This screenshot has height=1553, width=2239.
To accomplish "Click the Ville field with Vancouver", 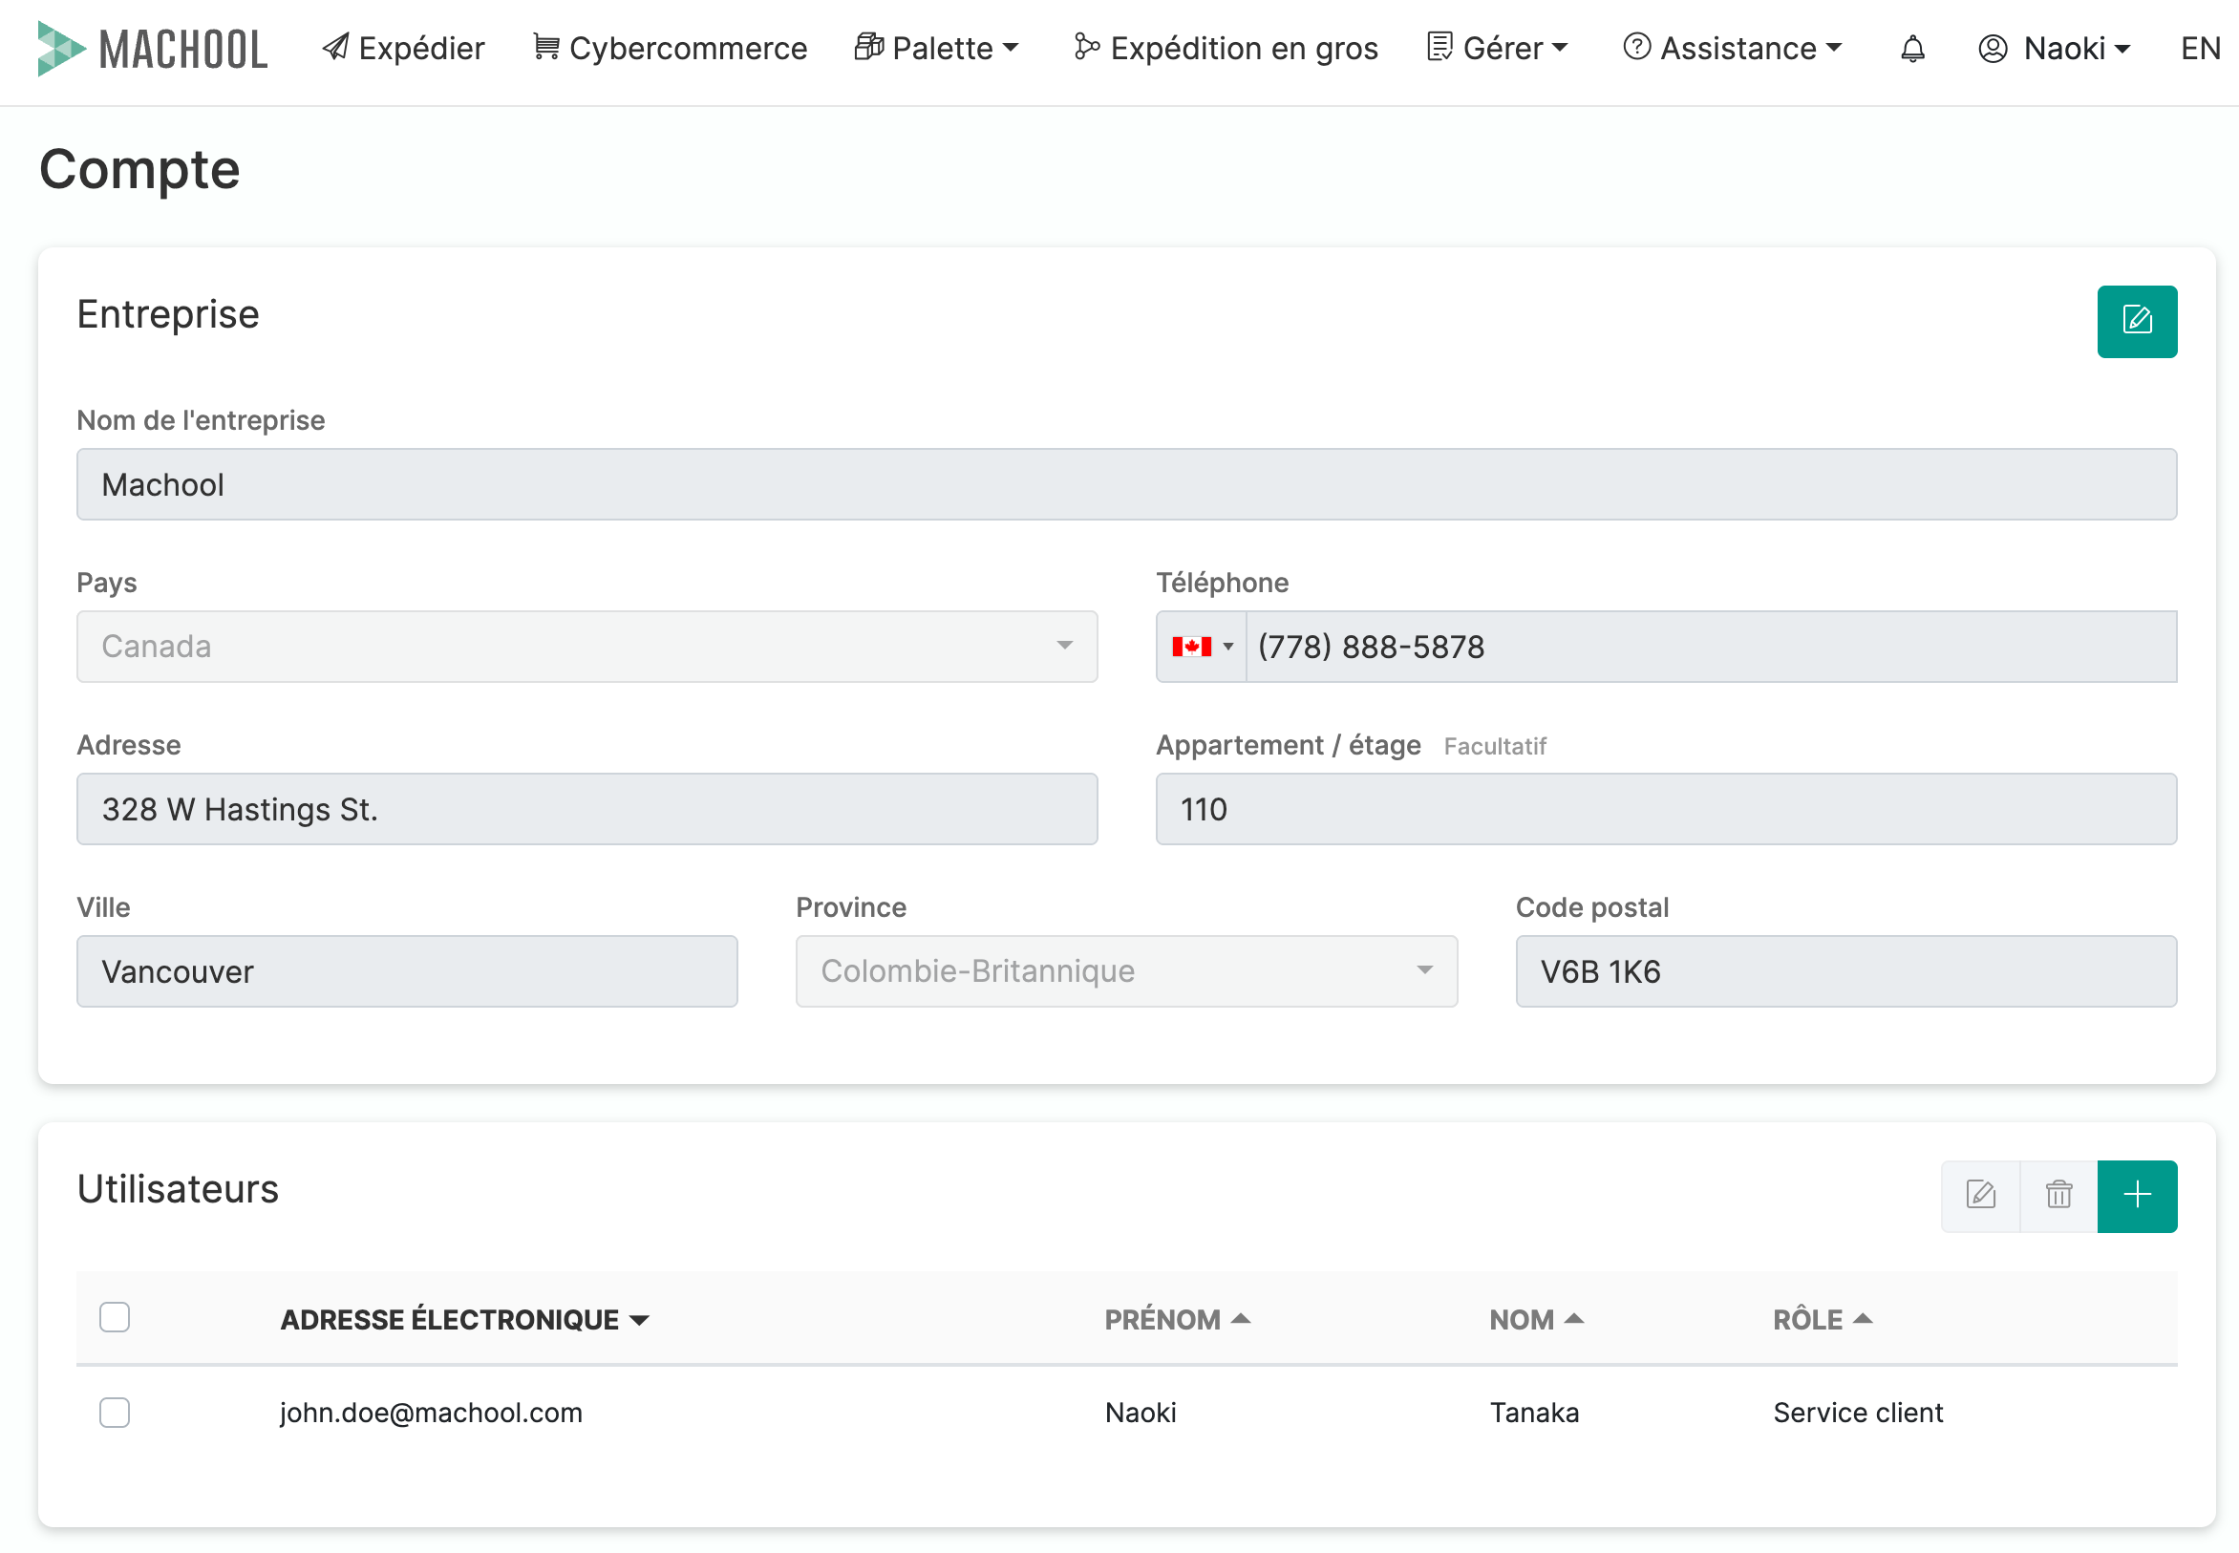I will [407, 971].
